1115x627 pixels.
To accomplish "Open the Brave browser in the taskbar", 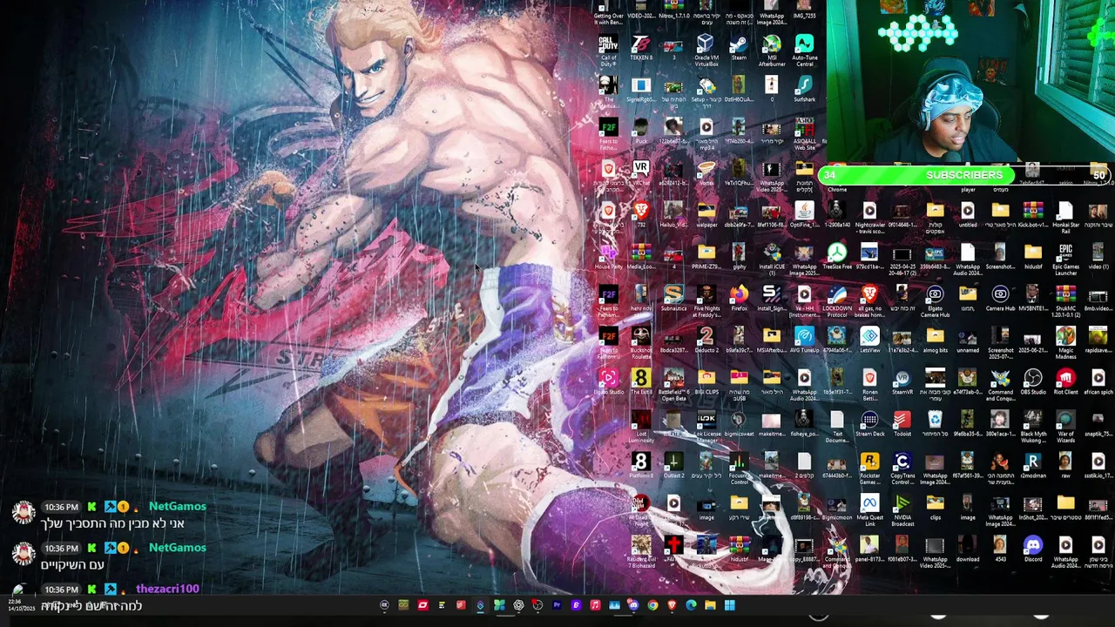I will [x=672, y=605].
